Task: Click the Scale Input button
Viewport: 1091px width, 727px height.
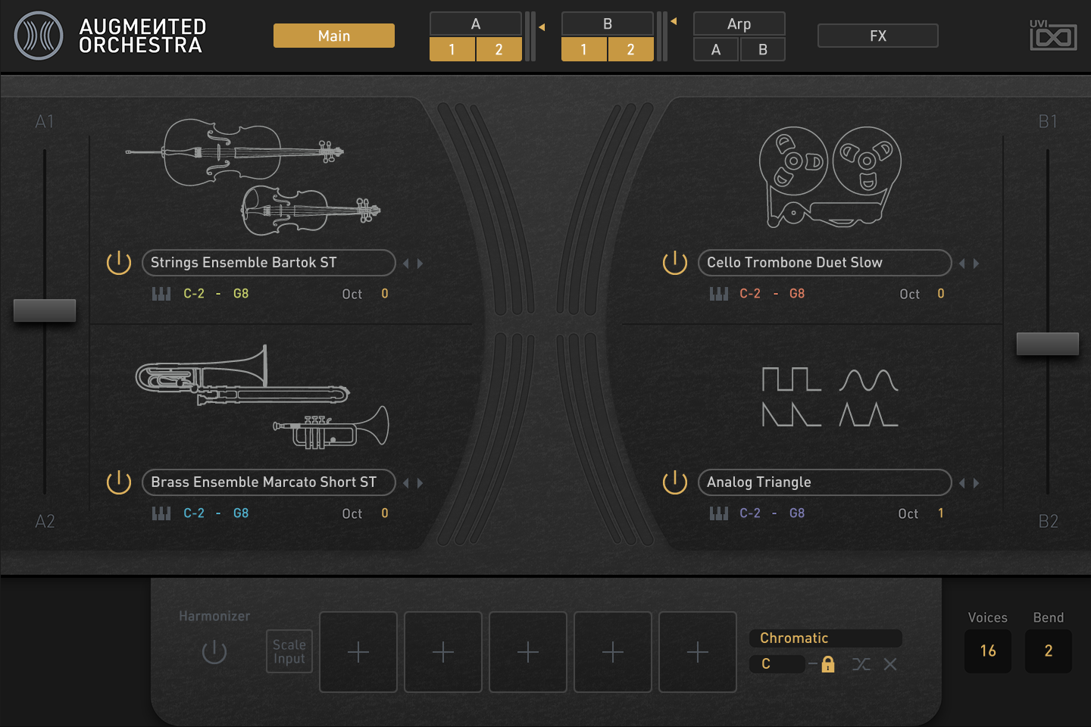Action: click(x=289, y=651)
